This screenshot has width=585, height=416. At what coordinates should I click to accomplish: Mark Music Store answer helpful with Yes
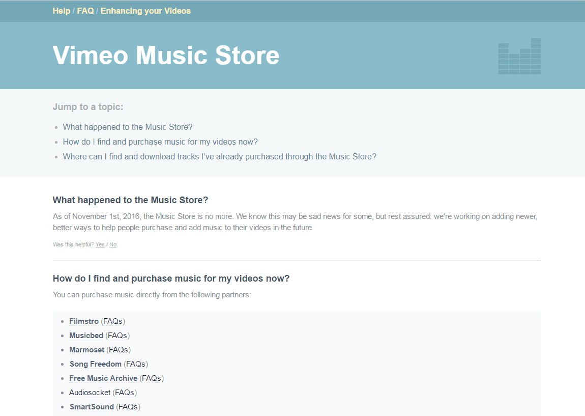click(100, 244)
